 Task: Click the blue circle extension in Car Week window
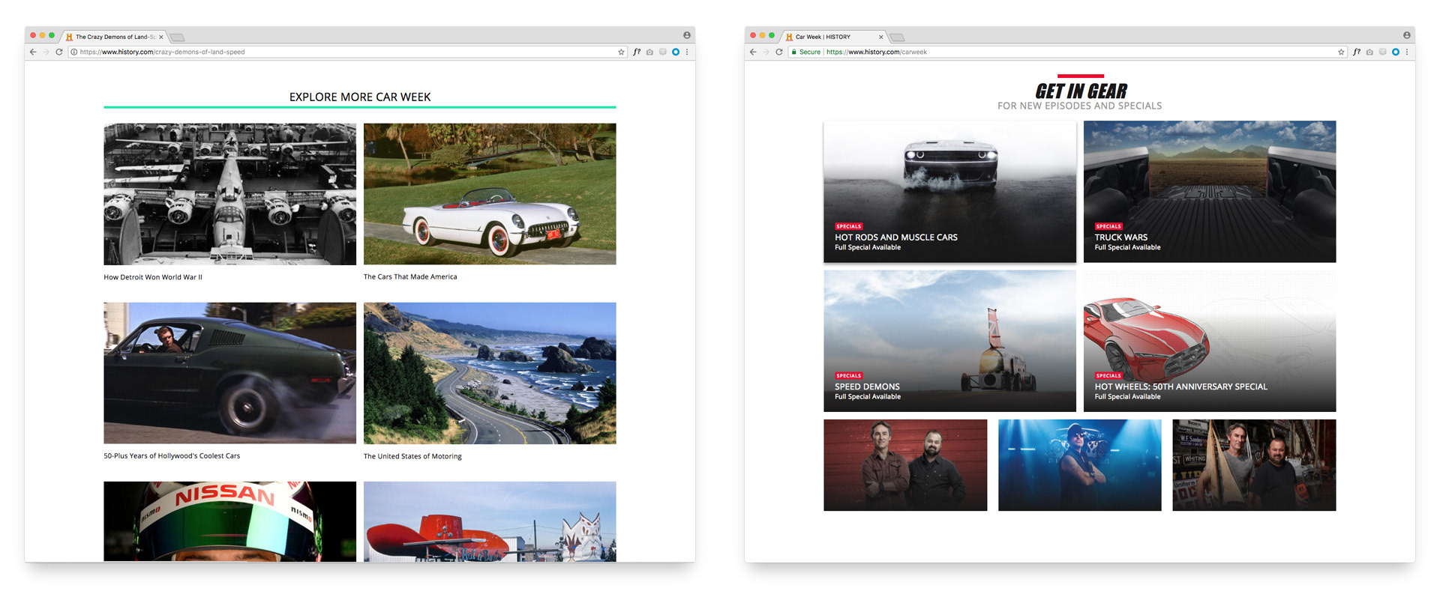(1396, 52)
